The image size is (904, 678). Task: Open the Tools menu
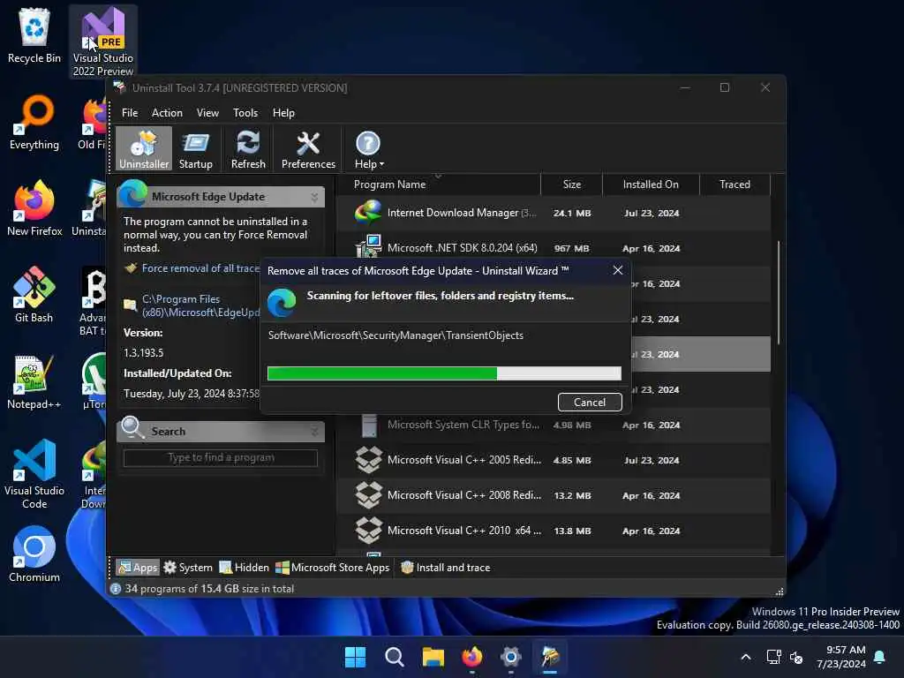[245, 113]
